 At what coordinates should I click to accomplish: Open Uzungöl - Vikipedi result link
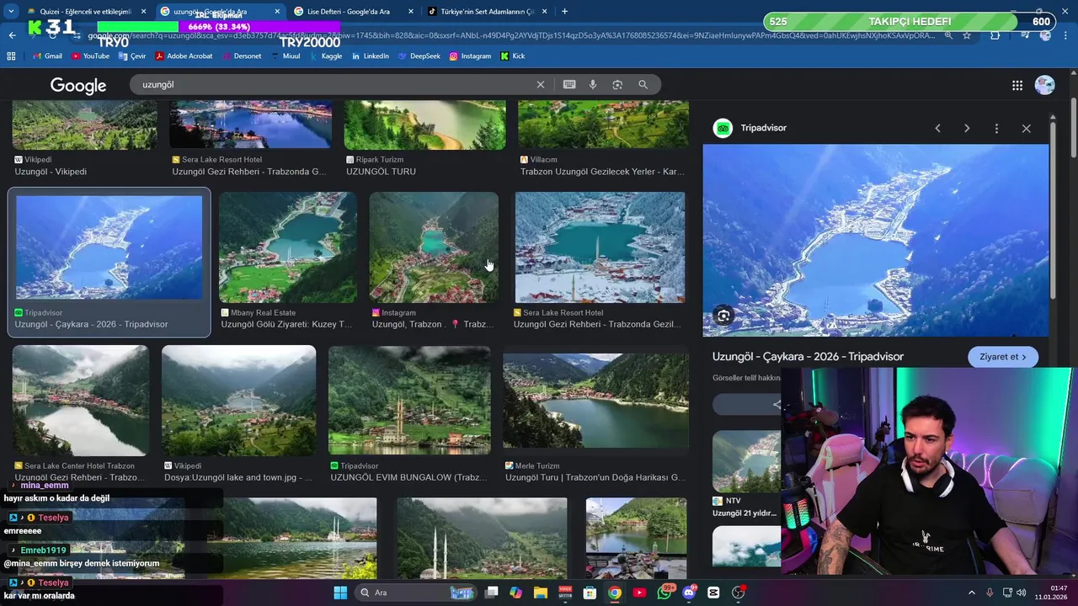coord(51,172)
